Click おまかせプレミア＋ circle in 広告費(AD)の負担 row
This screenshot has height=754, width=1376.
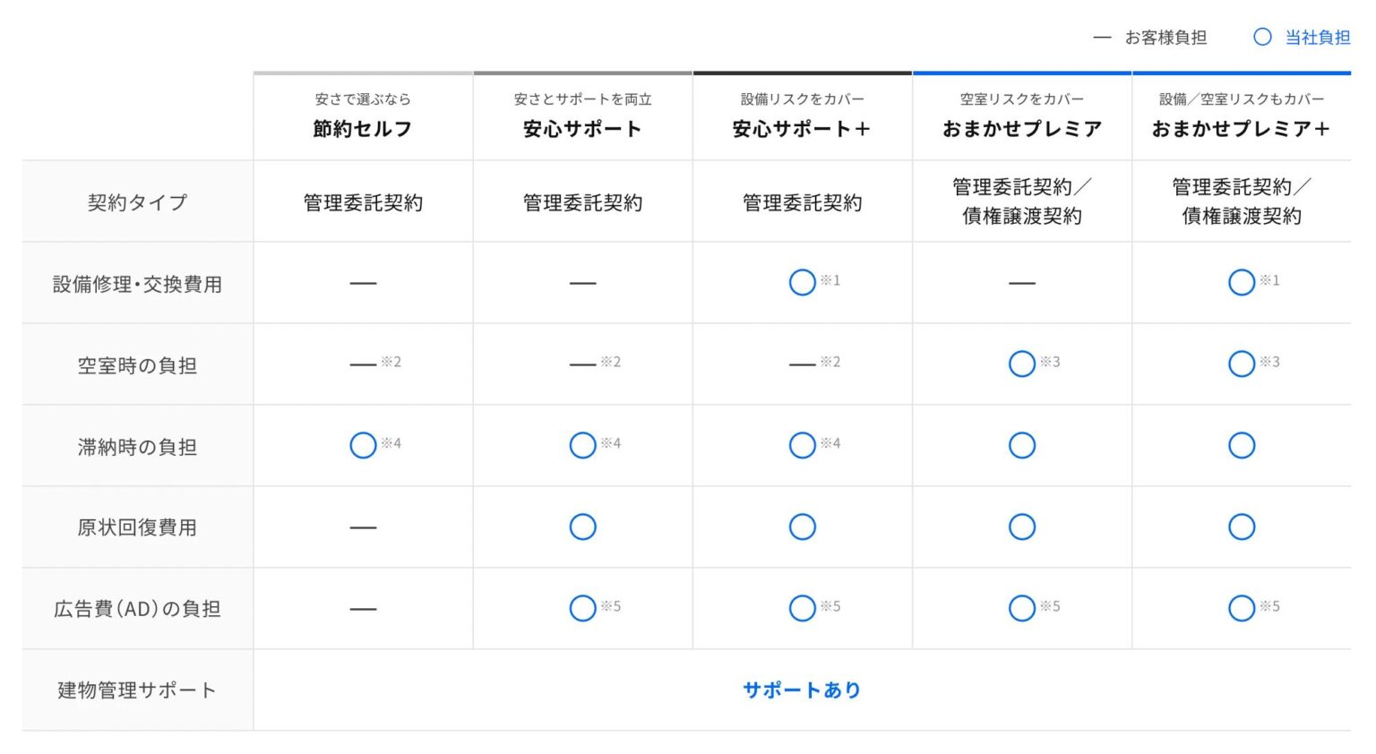pyautogui.click(x=1241, y=608)
